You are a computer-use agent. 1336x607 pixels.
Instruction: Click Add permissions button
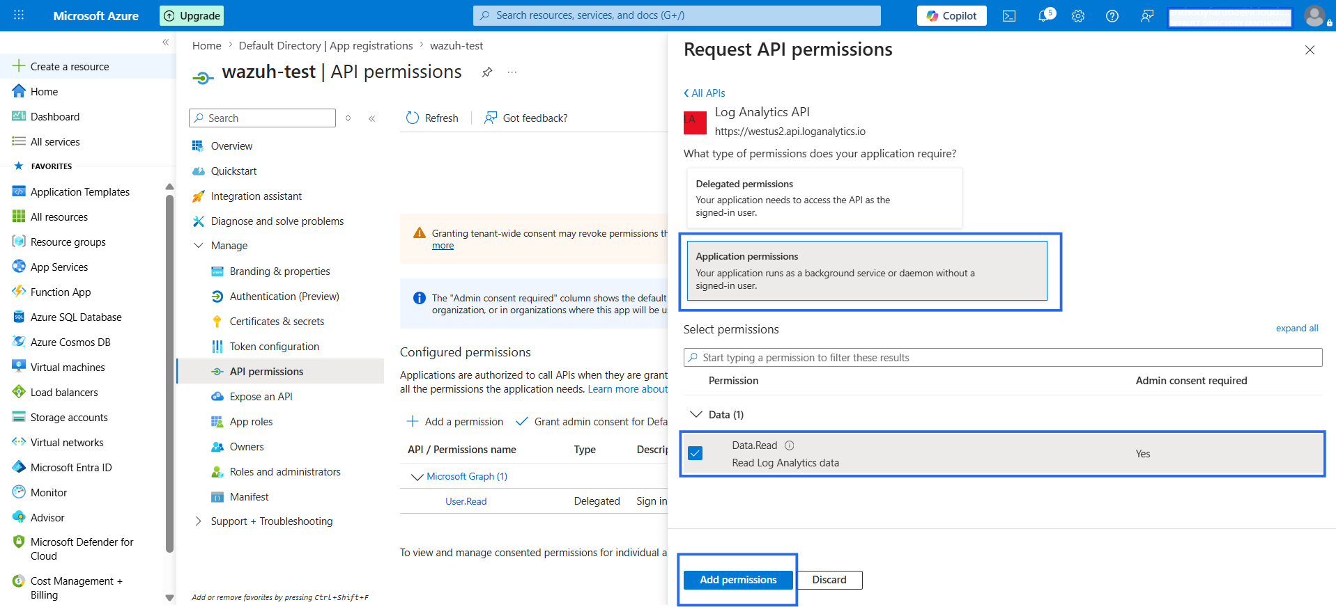coord(738,580)
